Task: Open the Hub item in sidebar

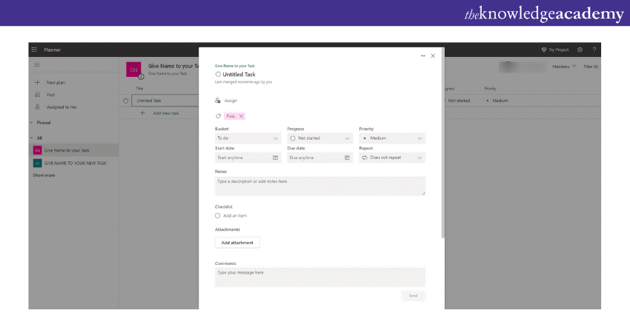Action: 50,95
